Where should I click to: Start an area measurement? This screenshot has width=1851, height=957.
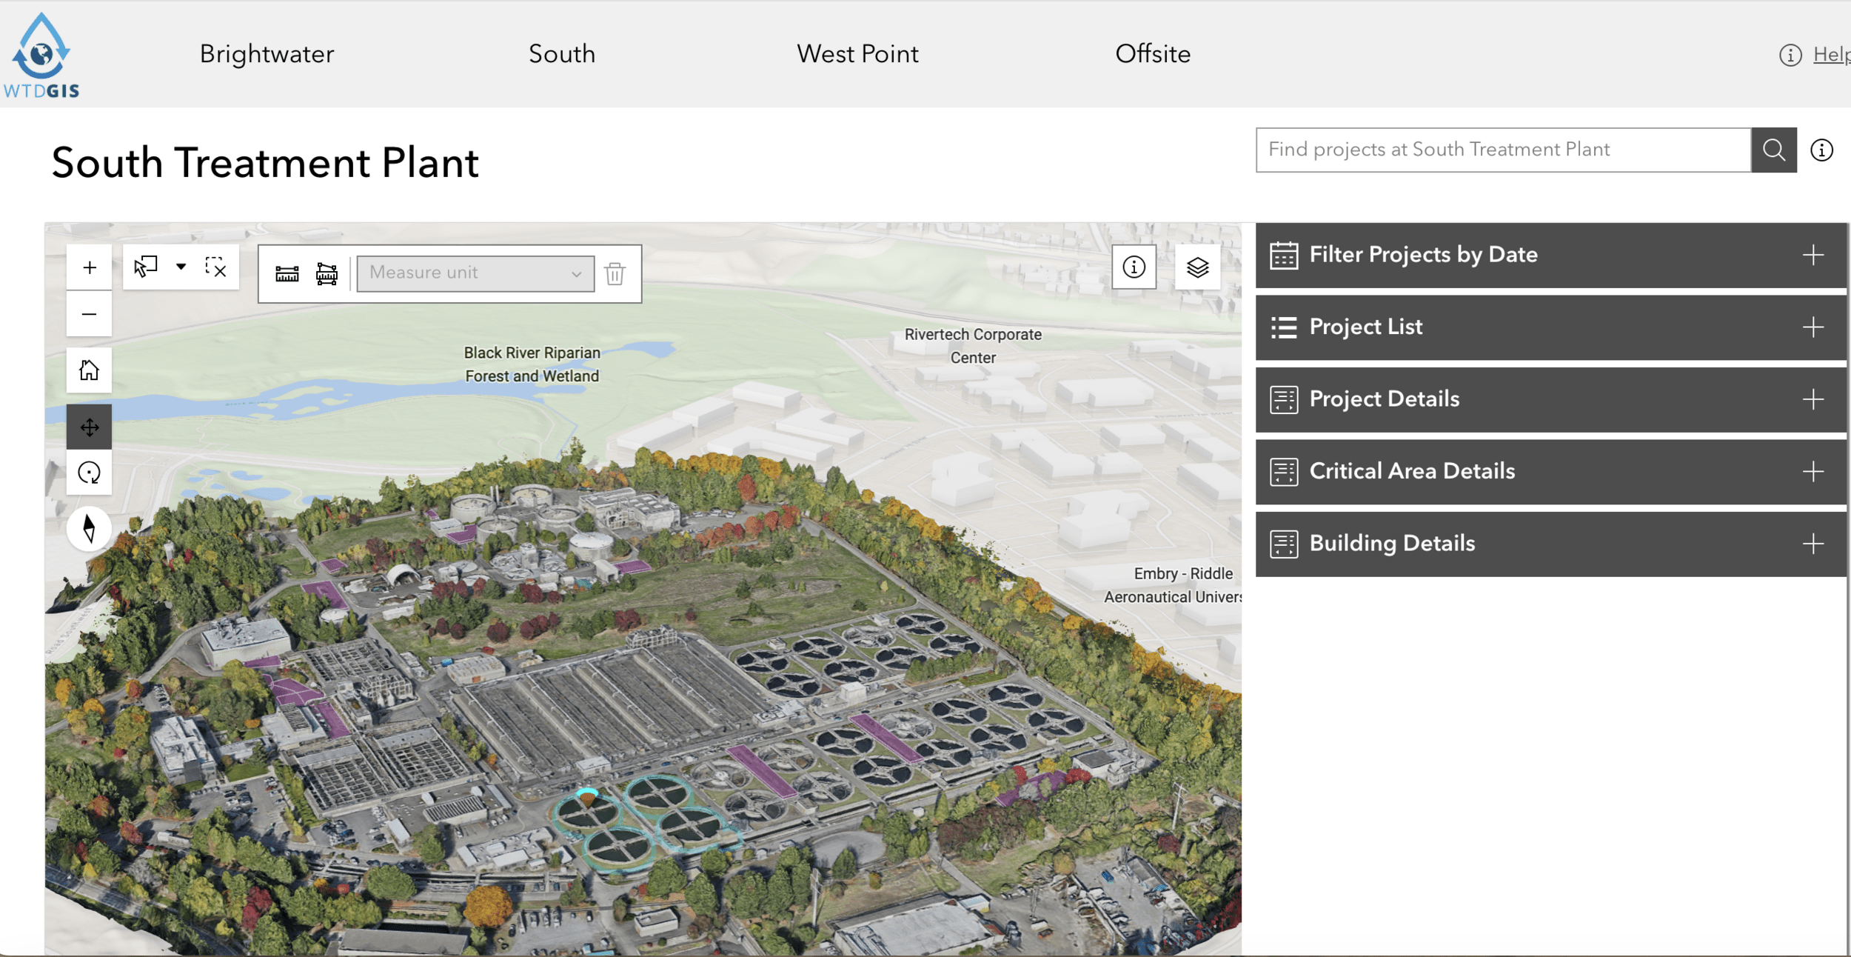click(x=327, y=273)
